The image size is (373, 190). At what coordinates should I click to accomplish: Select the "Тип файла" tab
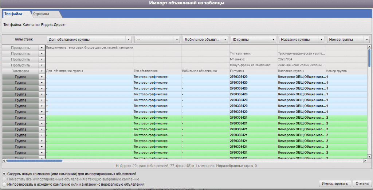tap(13, 14)
